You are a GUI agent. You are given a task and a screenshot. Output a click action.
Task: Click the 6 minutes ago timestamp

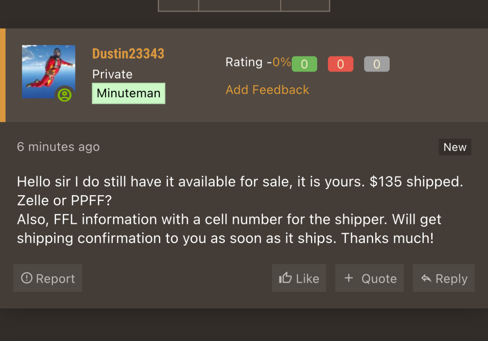pos(58,147)
